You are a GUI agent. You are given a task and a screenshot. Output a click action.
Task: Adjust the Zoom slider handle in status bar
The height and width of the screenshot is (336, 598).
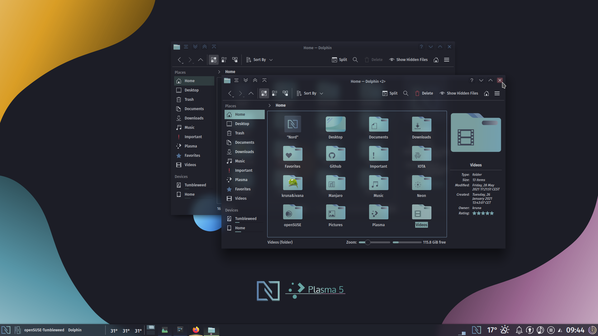tap(368, 242)
